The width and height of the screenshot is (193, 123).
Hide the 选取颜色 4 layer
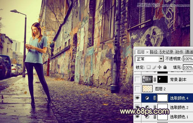coord(137,98)
